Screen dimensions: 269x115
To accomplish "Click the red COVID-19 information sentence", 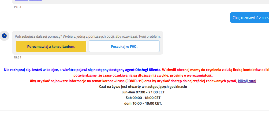I will (x=133, y=81).
